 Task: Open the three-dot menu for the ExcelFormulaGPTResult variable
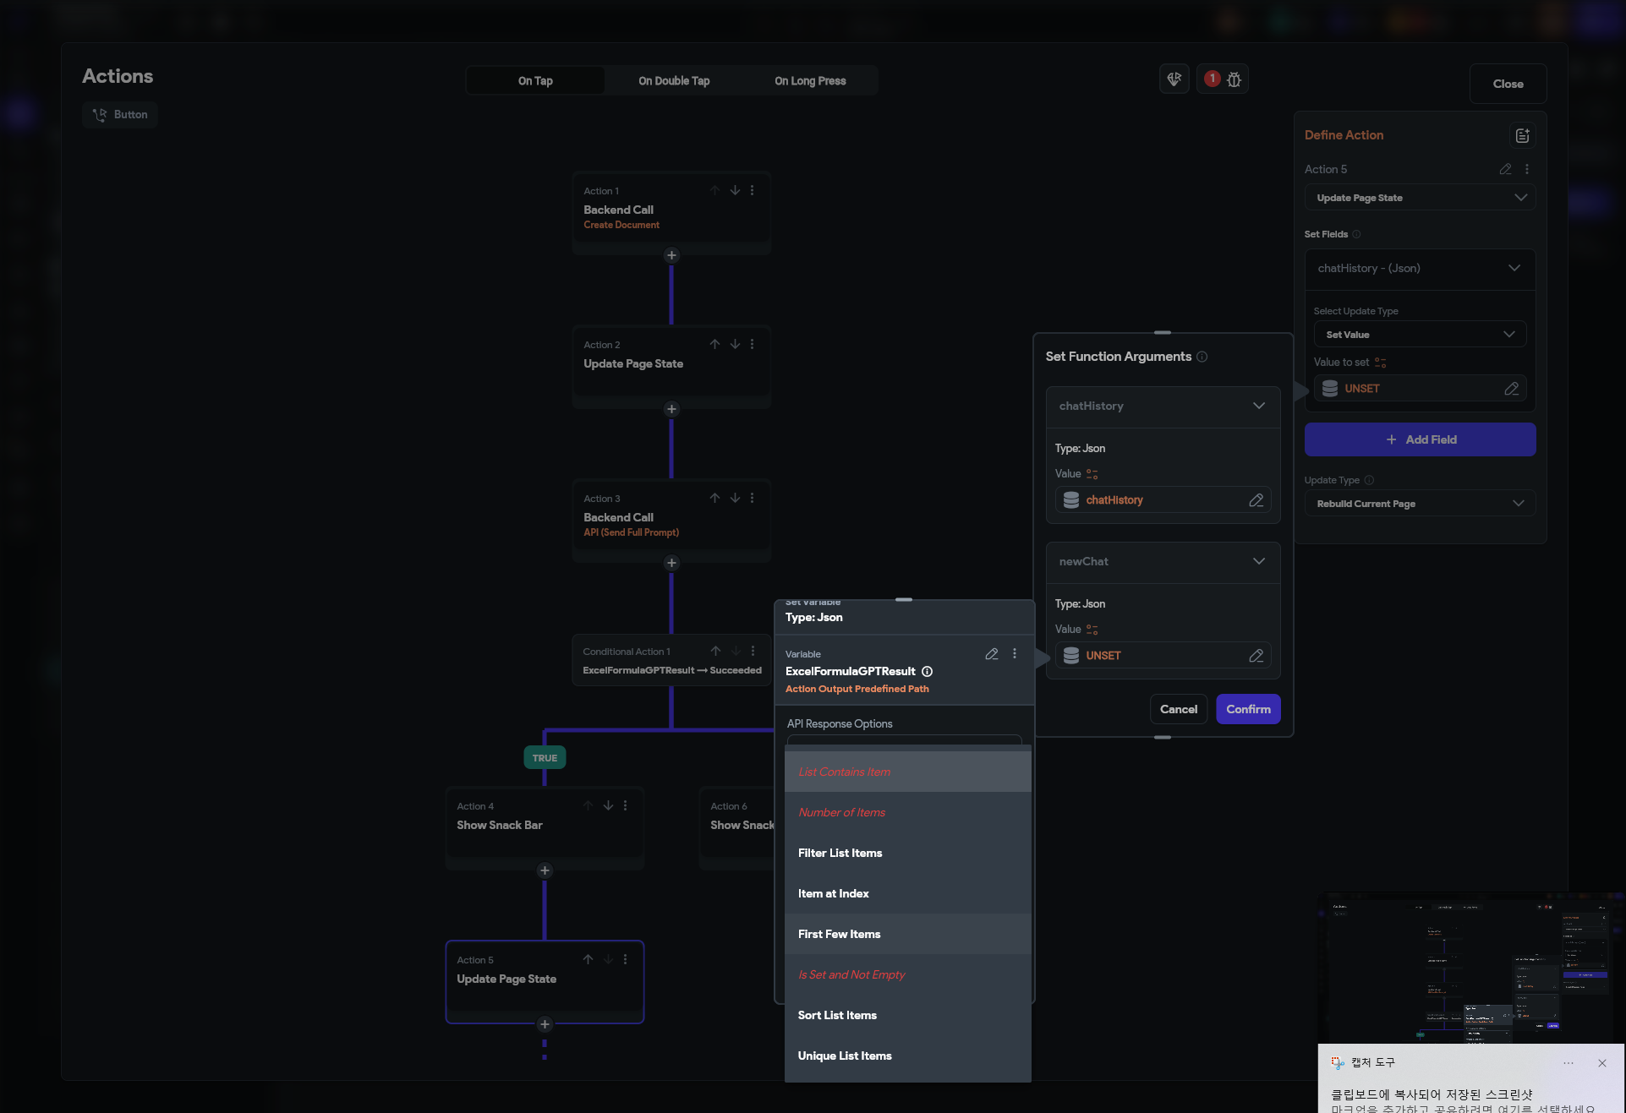1015,654
